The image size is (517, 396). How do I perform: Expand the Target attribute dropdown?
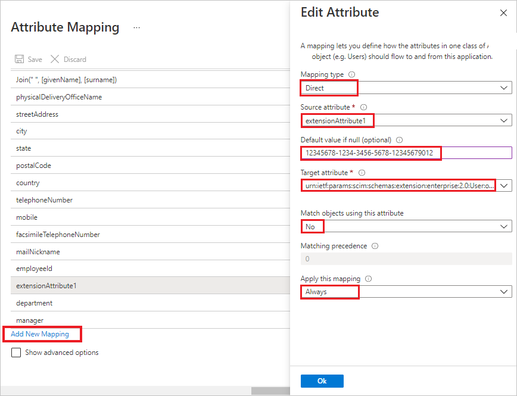point(406,186)
